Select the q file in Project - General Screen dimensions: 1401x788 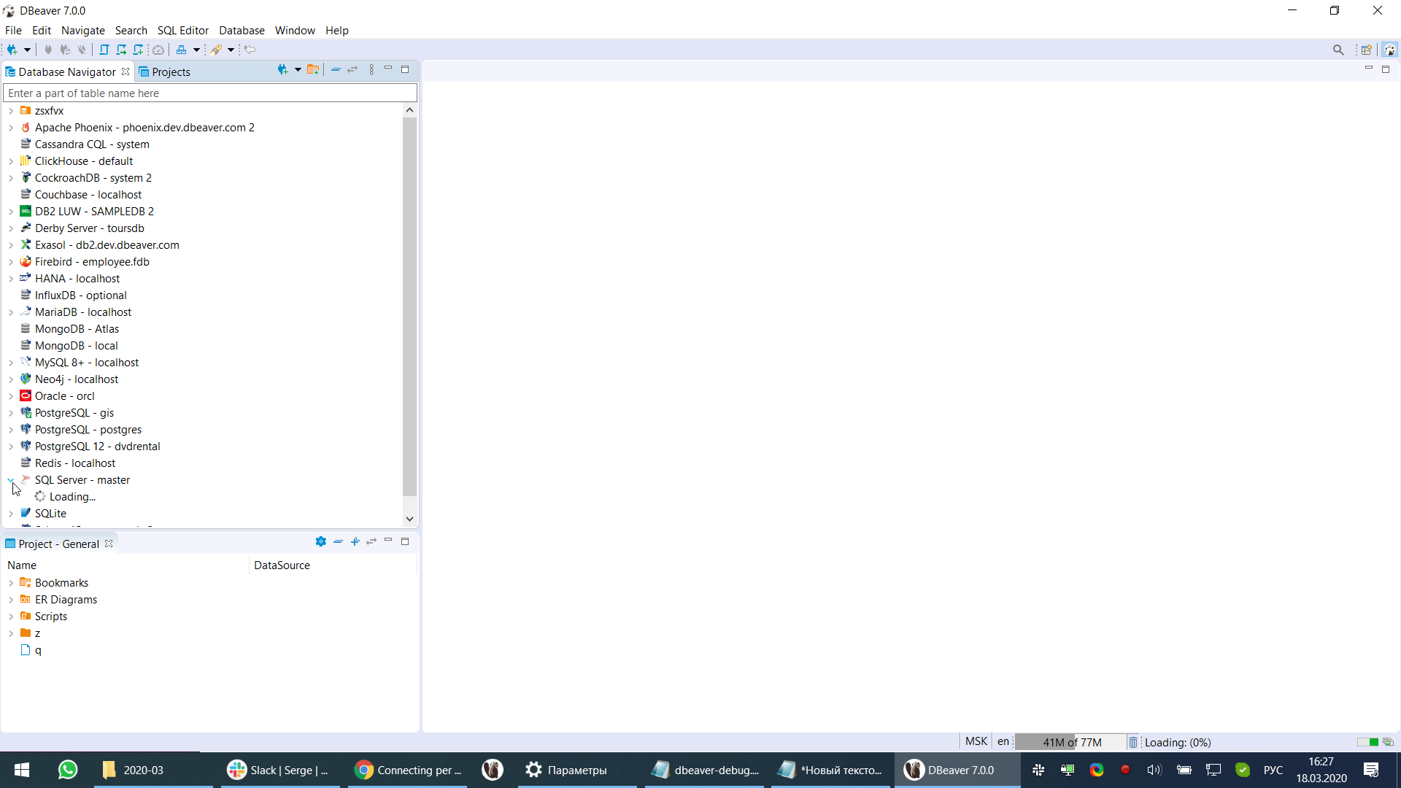pyautogui.click(x=39, y=650)
